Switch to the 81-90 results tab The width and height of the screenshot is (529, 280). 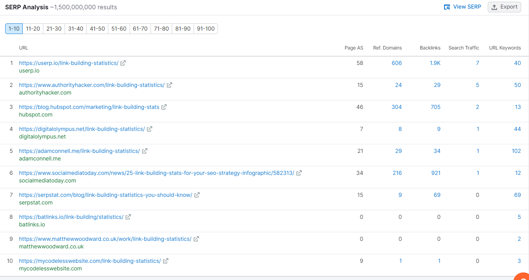(183, 29)
